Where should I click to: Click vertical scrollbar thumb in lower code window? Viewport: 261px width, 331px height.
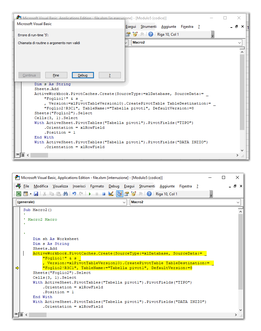tap(240, 251)
